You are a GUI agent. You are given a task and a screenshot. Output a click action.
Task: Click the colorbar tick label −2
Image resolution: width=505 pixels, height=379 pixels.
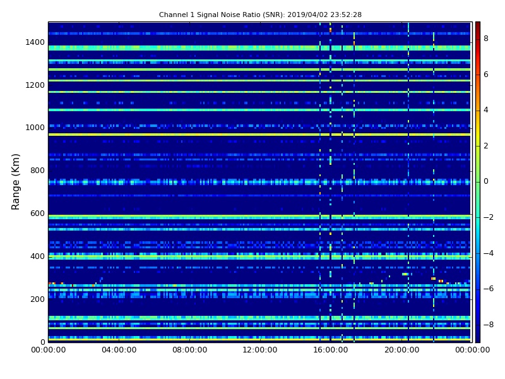click(489, 217)
